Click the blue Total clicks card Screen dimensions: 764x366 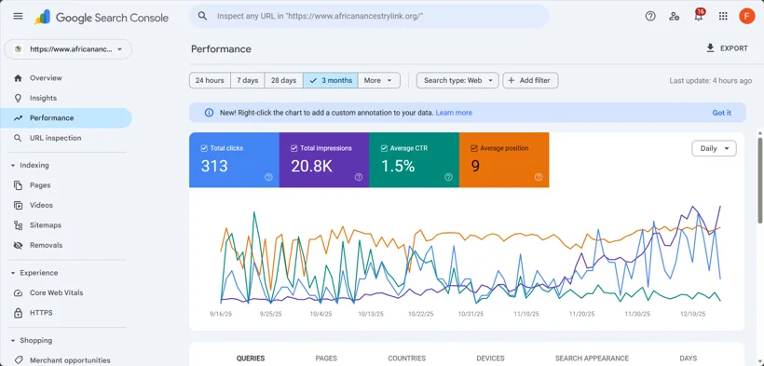point(234,160)
